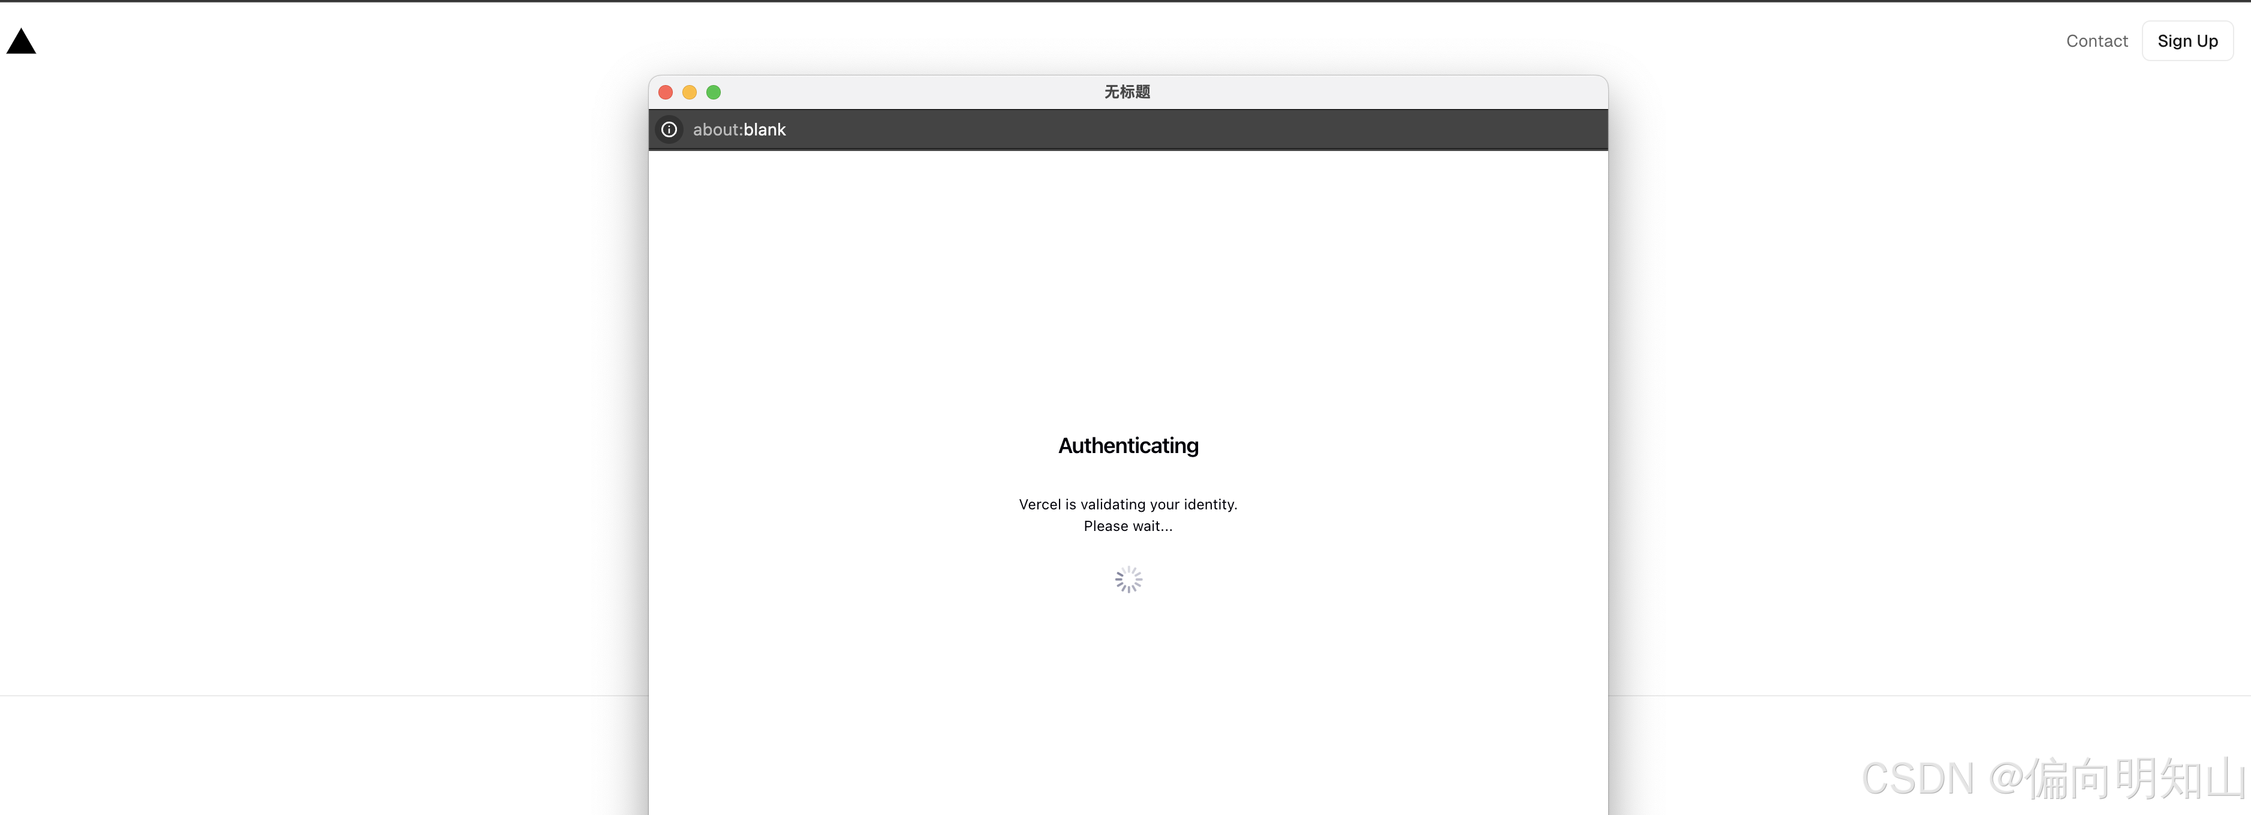
Task: Click the Vercel triangle logo
Action: pos(21,41)
